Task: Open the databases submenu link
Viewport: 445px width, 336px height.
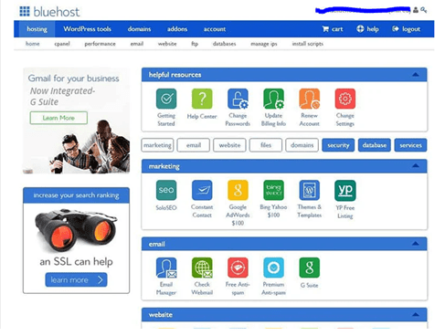Action: pos(224,44)
